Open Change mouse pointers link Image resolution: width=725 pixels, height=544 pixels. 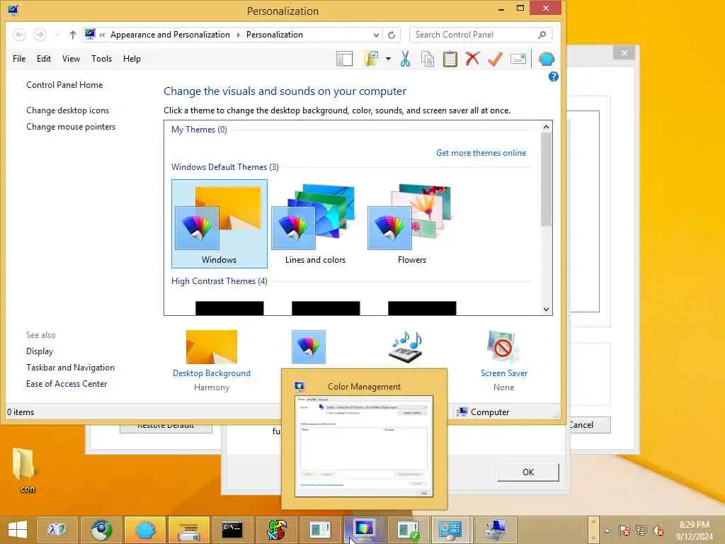coord(71,127)
